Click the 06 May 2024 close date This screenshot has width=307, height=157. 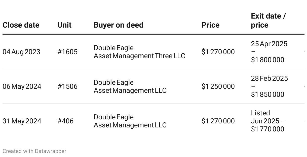click(x=22, y=87)
